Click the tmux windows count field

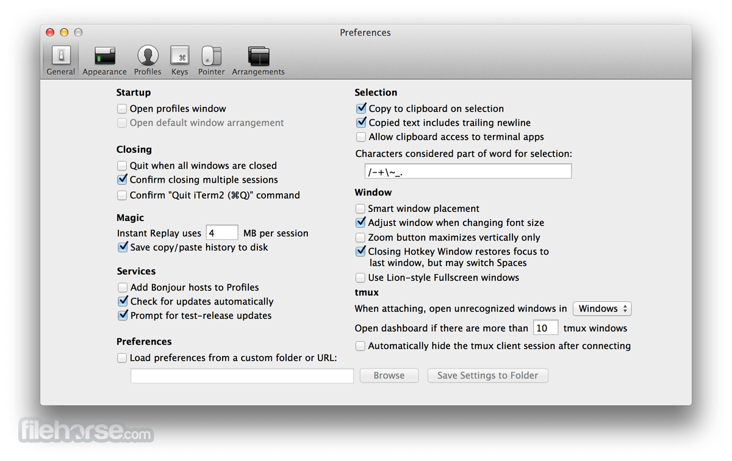545,328
